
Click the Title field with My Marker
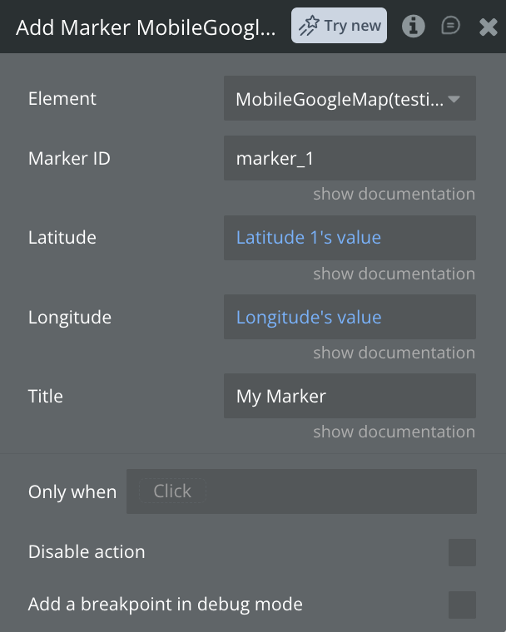pyautogui.click(x=350, y=396)
